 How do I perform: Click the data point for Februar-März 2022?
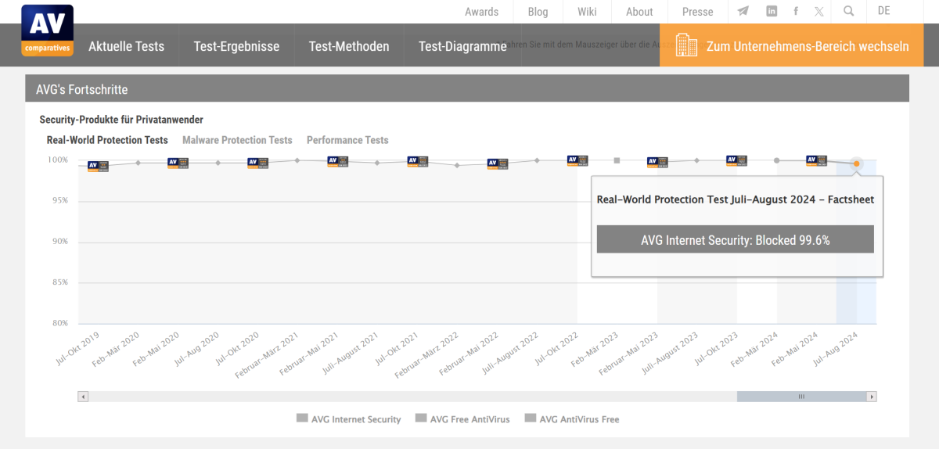457,165
